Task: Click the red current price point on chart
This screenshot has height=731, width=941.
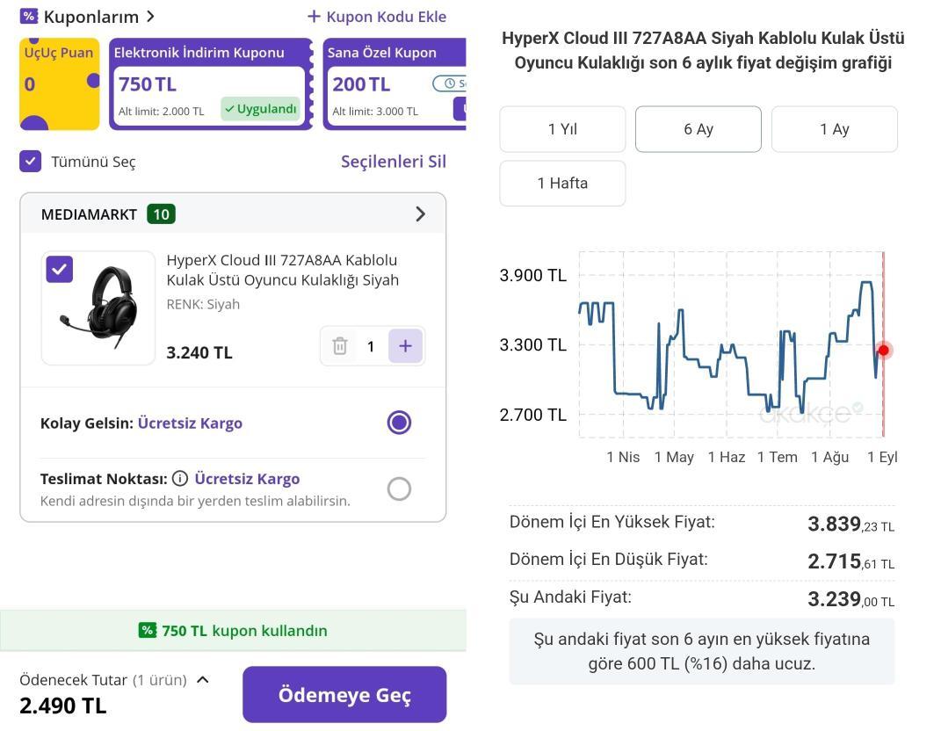Action: click(x=883, y=350)
